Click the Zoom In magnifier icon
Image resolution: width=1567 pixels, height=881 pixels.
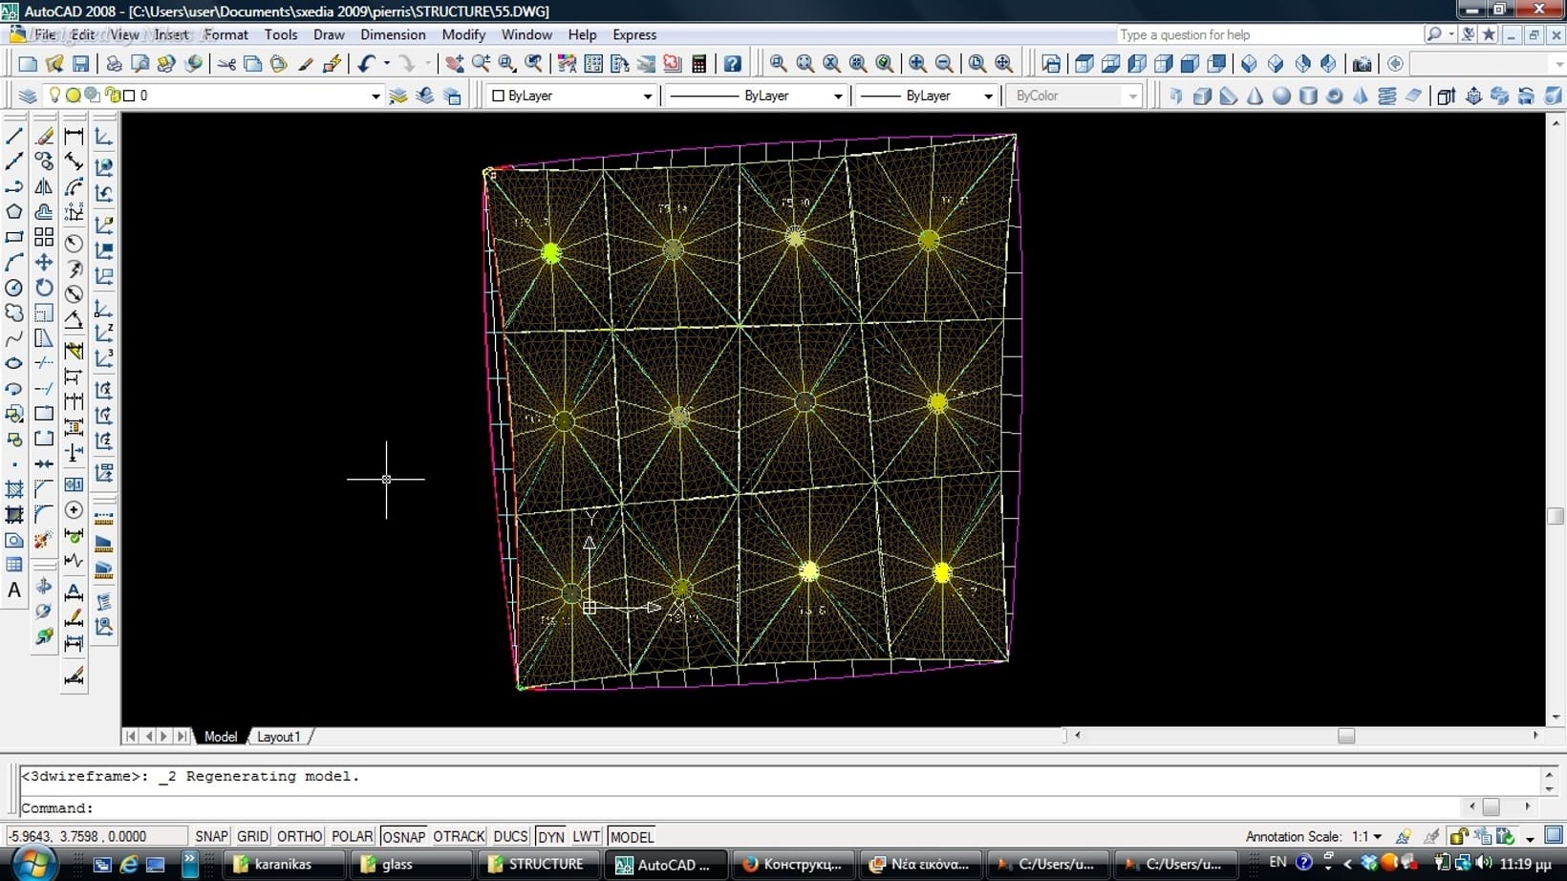click(917, 64)
